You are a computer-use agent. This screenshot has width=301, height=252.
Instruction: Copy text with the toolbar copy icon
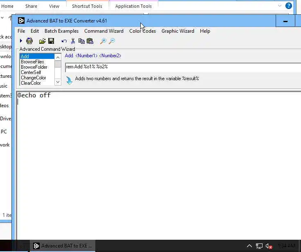(x=81, y=41)
